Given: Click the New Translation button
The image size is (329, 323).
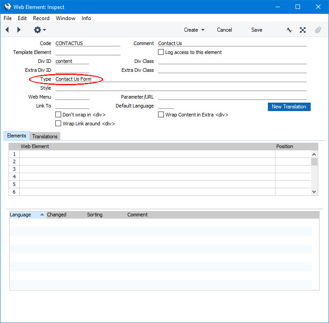Looking at the screenshot, I should [289, 107].
